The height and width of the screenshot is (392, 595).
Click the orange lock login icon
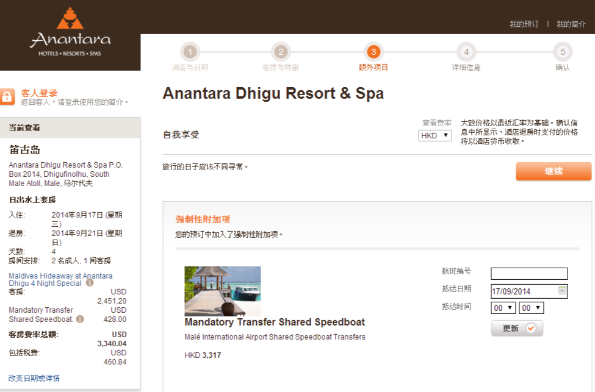point(7,97)
